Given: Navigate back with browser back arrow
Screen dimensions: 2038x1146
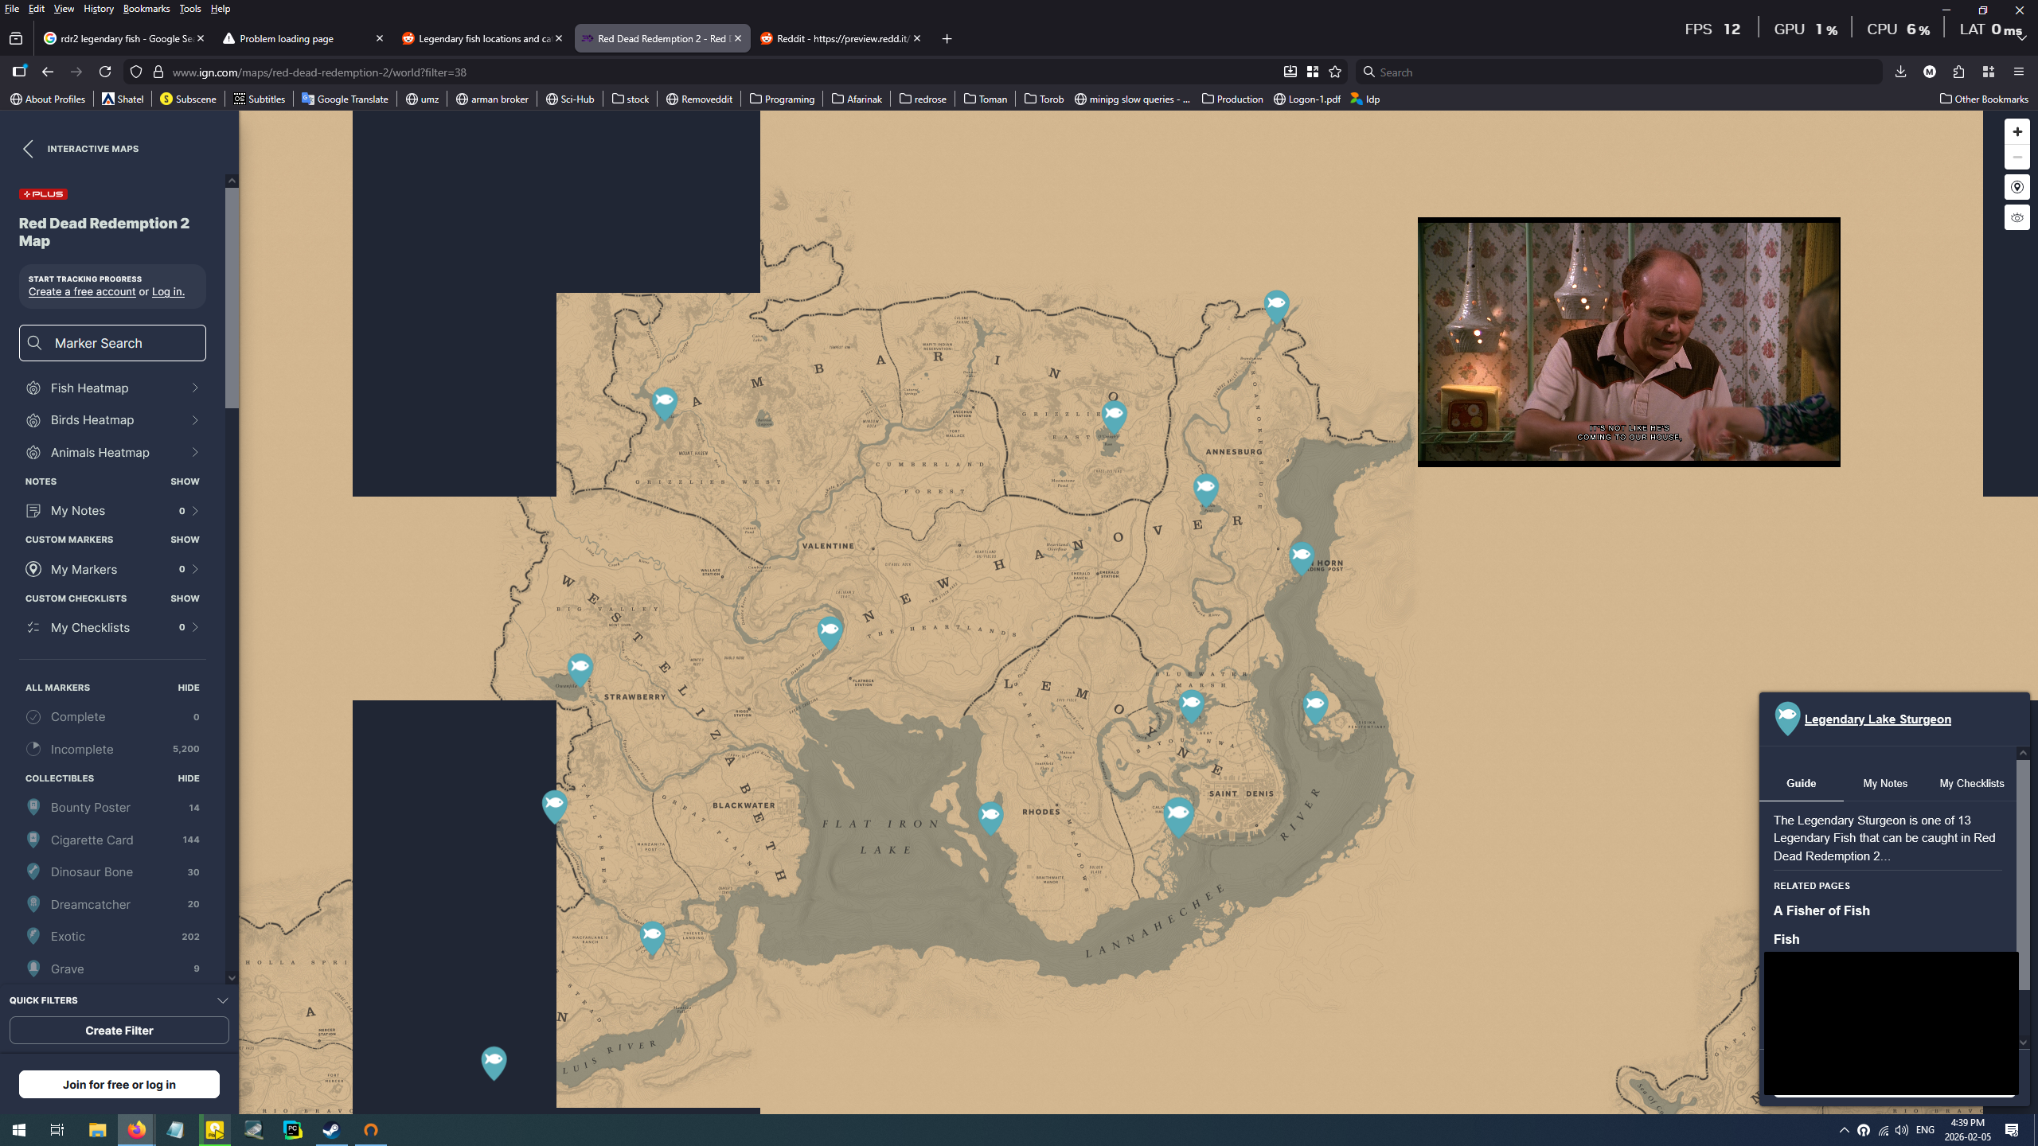Looking at the screenshot, I should (48, 72).
